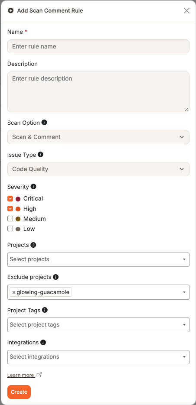Expand the Exclude projects dropdown arrow
The height and width of the screenshot is (405, 196).
click(184, 292)
